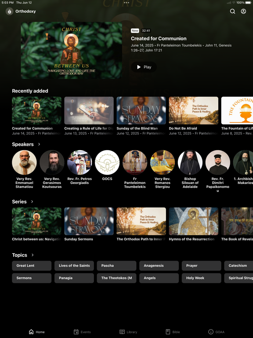The width and height of the screenshot is (253, 338).
Task: Play the Created for Communion episode
Action: pyautogui.click(x=144, y=67)
